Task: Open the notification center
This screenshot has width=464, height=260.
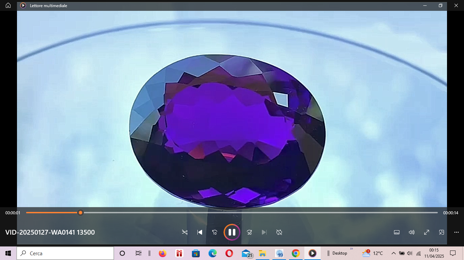Action: click(453, 253)
